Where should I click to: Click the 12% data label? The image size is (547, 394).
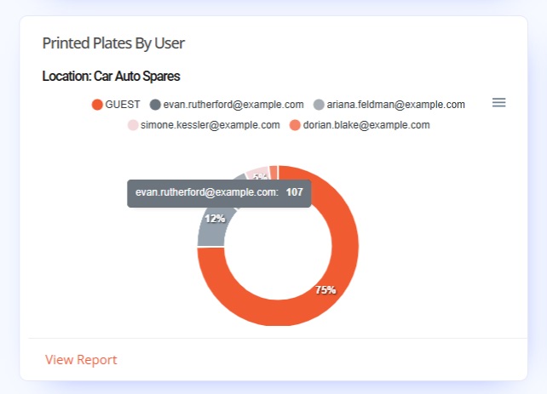click(215, 219)
